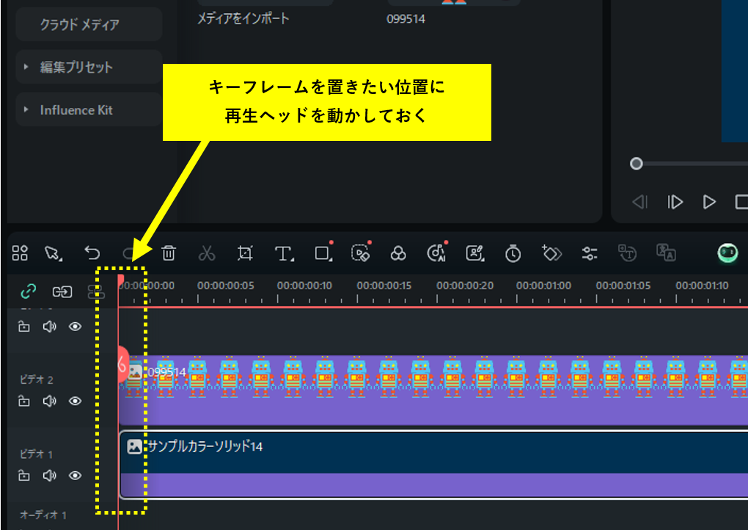
Task: Click the Undo icon
Action: point(92,253)
